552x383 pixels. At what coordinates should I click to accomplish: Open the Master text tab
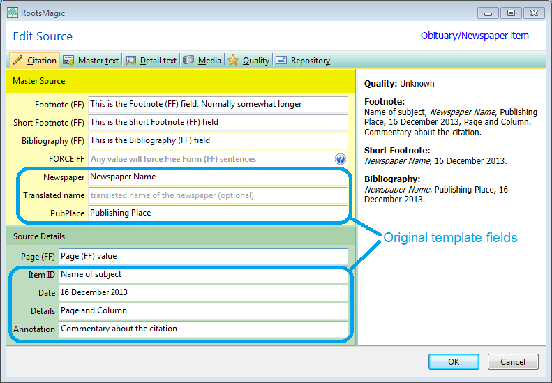pos(91,60)
